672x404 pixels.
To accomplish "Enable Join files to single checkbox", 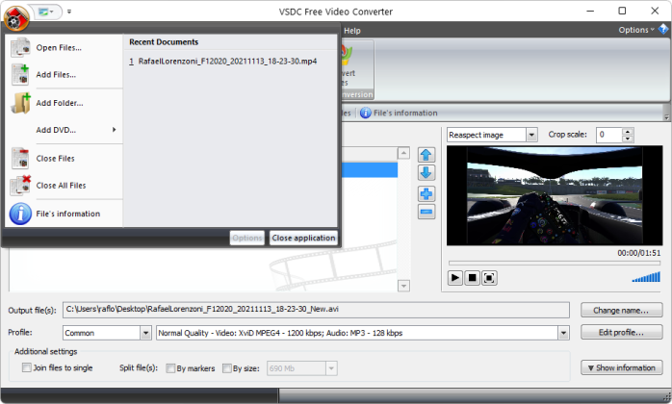I will point(27,367).
